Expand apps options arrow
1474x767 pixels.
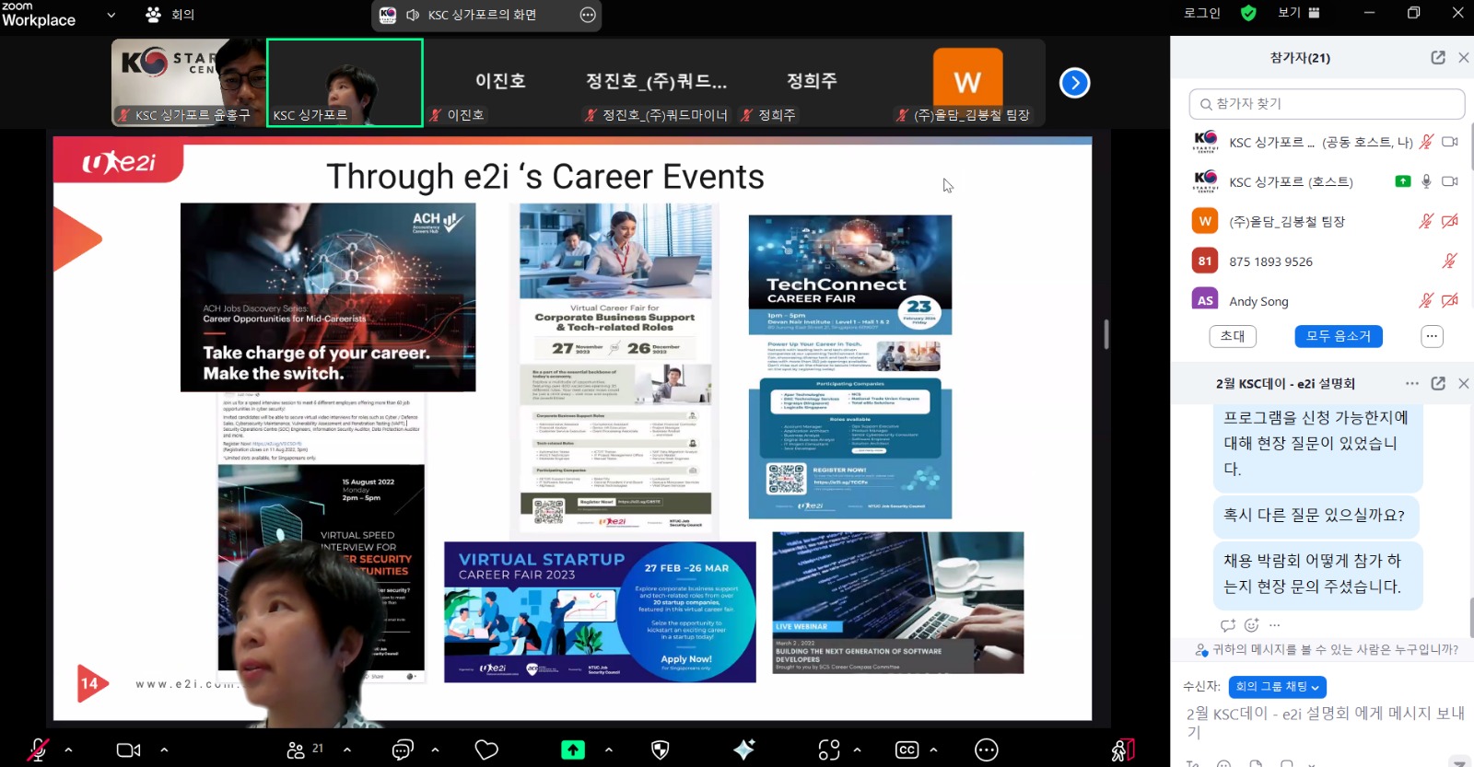[857, 750]
